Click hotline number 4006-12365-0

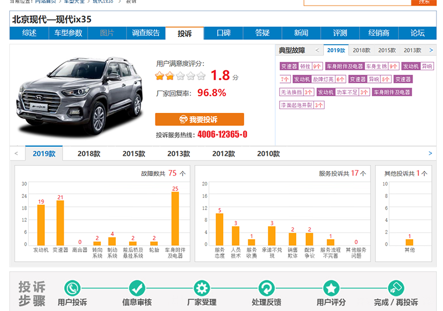tap(223, 134)
